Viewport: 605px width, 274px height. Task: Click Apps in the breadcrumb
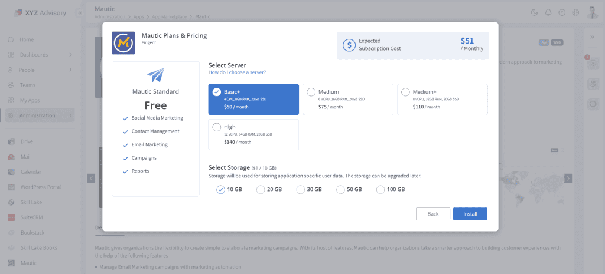(139, 17)
